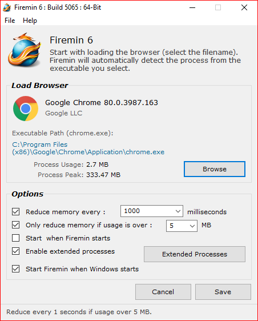
Task: Click the Firemin title bar app icon
Action: point(7,7)
